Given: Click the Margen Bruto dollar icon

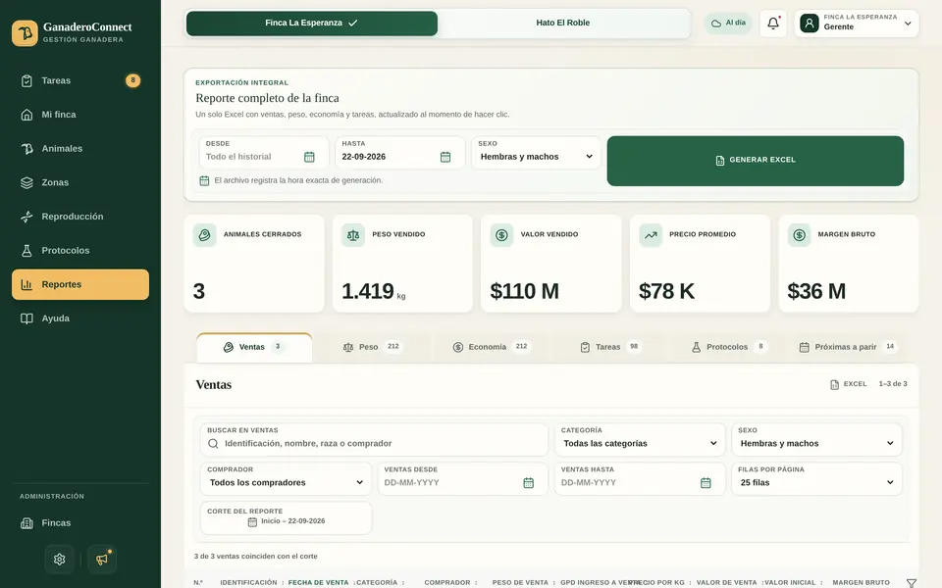Looking at the screenshot, I should [x=799, y=234].
